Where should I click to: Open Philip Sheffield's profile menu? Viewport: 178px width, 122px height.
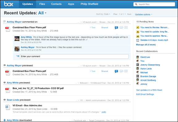pyautogui.click(x=89, y=4)
